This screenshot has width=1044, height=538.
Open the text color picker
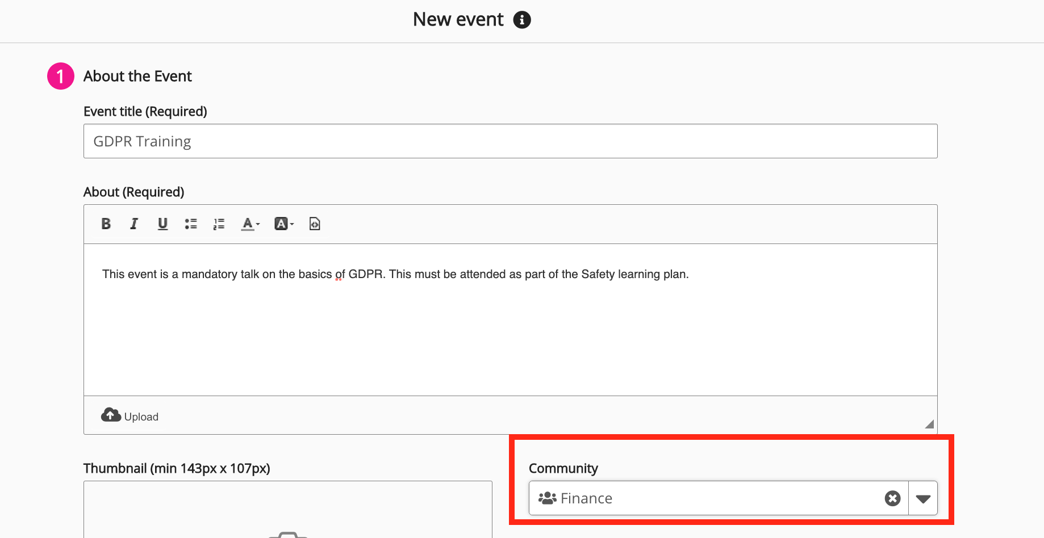[250, 224]
